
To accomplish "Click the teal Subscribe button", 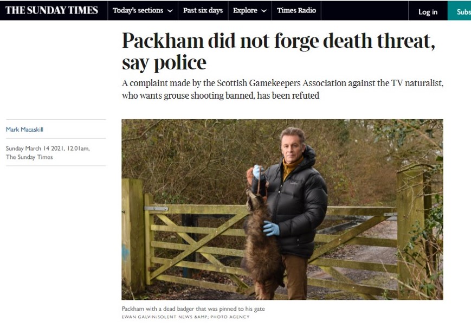I will pyautogui.click(x=459, y=11).
